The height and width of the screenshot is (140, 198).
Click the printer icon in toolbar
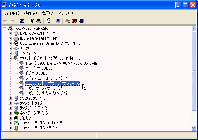click(39, 21)
